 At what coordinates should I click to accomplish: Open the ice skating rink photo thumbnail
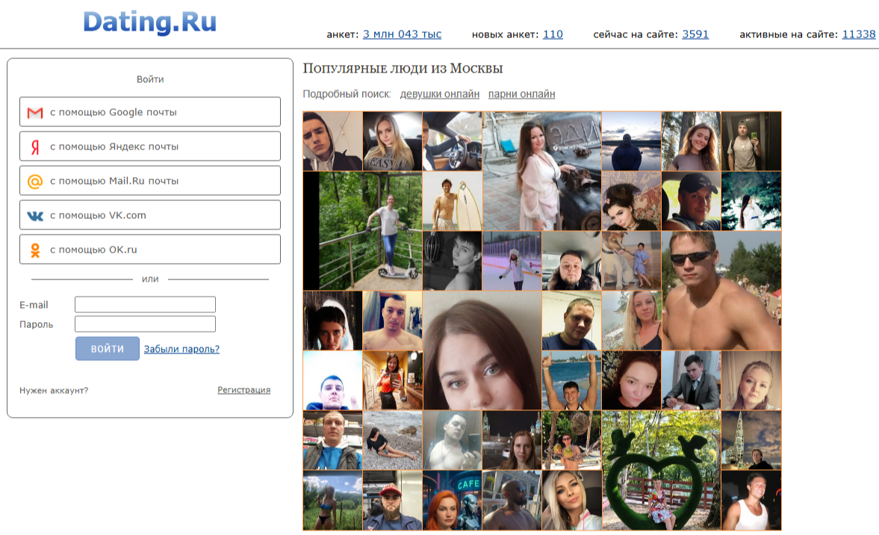[512, 261]
